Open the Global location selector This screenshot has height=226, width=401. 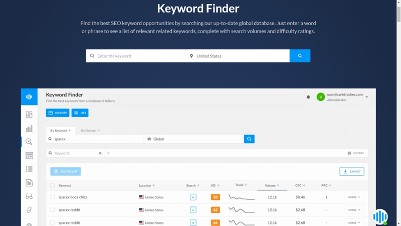[x=193, y=139]
